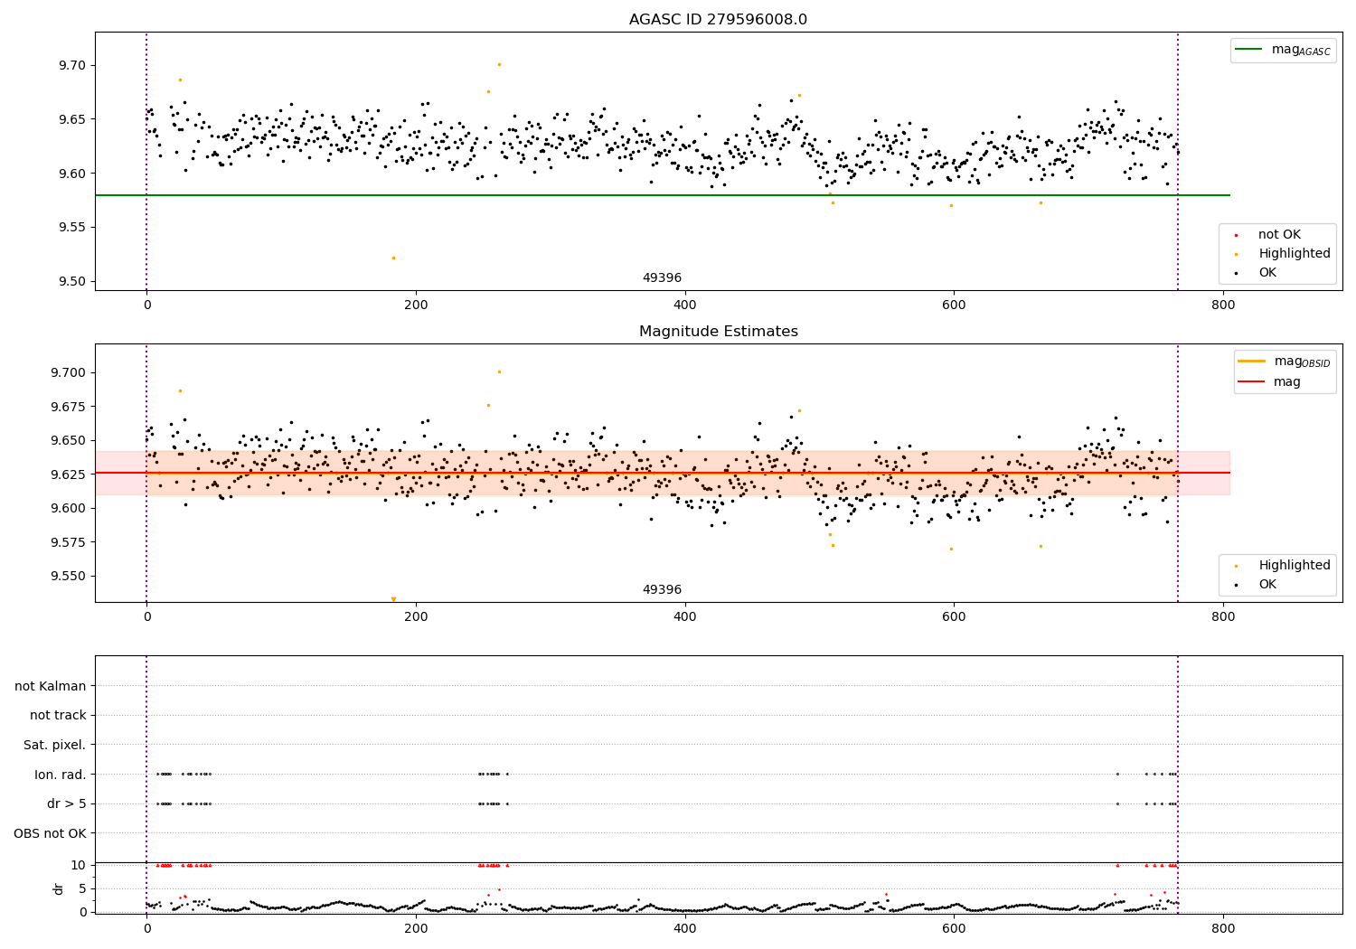Click "OK" at bottom of top plot legend
The image size is (1356, 949).
(x=1267, y=273)
